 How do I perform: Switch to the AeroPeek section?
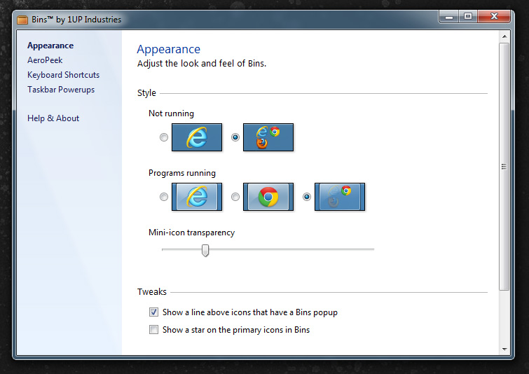[x=45, y=60]
